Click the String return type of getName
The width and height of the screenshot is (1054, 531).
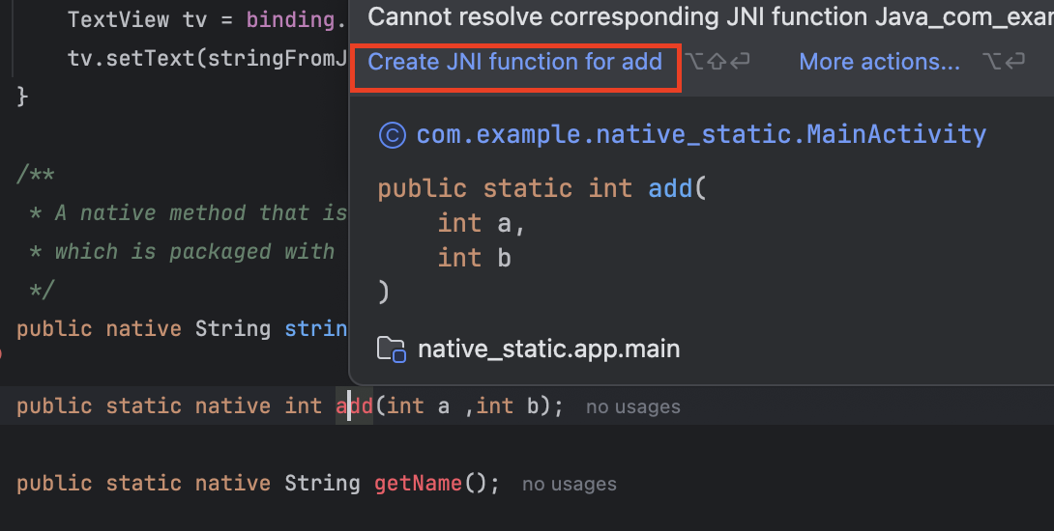tap(322, 483)
